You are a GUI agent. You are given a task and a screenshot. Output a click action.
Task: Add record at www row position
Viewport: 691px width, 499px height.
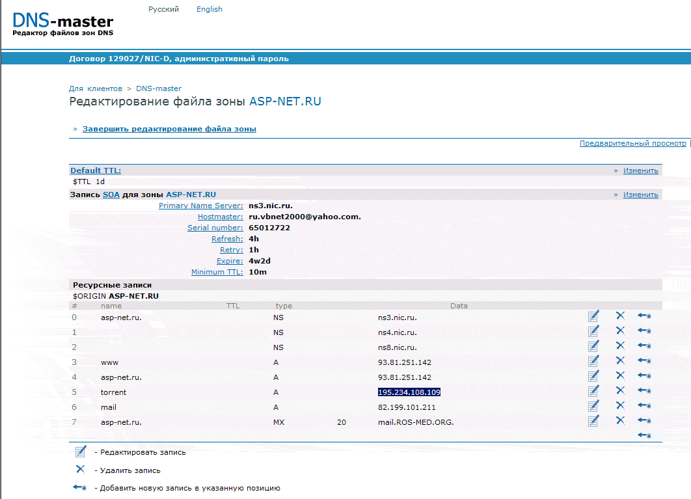tap(644, 360)
